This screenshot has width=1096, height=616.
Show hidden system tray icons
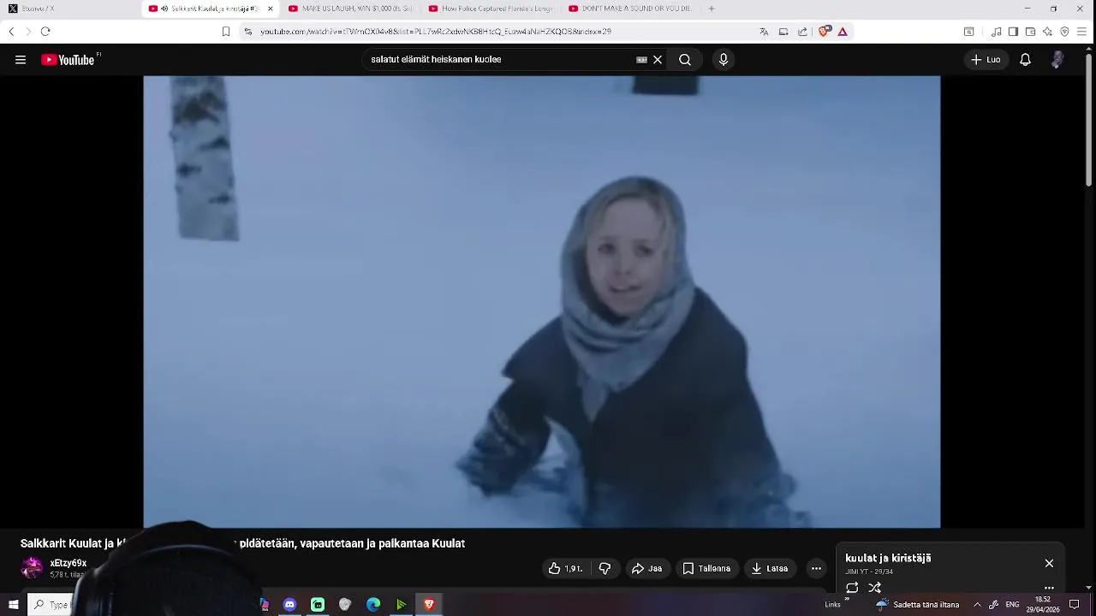click(977, 605)
